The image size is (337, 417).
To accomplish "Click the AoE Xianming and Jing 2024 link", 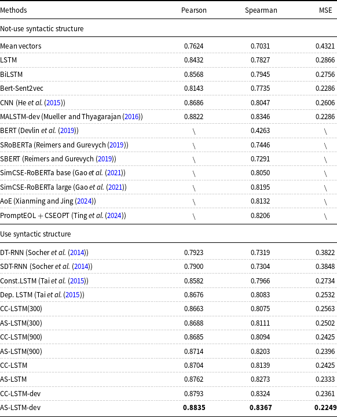I will coord(85,201).
